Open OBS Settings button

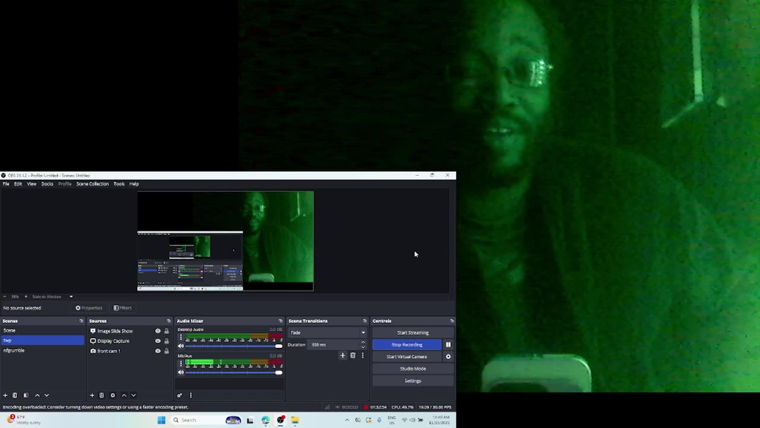[413, 381]
